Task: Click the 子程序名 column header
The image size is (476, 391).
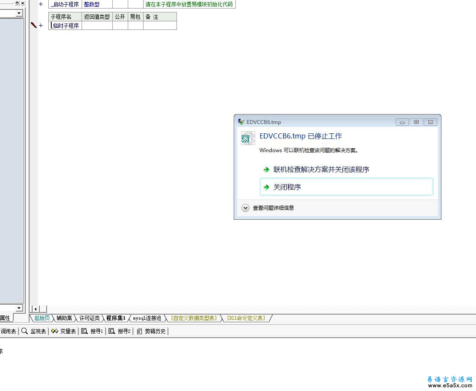Action: tap(65, 17)
